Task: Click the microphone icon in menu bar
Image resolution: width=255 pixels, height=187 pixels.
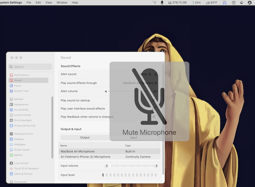Action: [162, 3]
